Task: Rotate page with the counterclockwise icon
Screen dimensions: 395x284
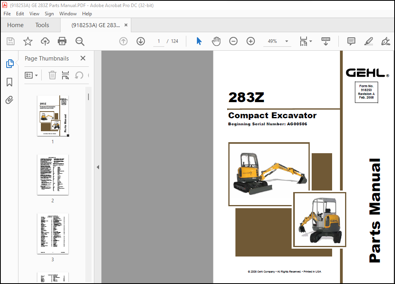Action: 79,75
